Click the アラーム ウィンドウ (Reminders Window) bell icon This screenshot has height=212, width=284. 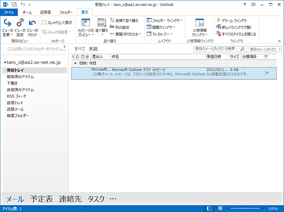pos(219,20)
